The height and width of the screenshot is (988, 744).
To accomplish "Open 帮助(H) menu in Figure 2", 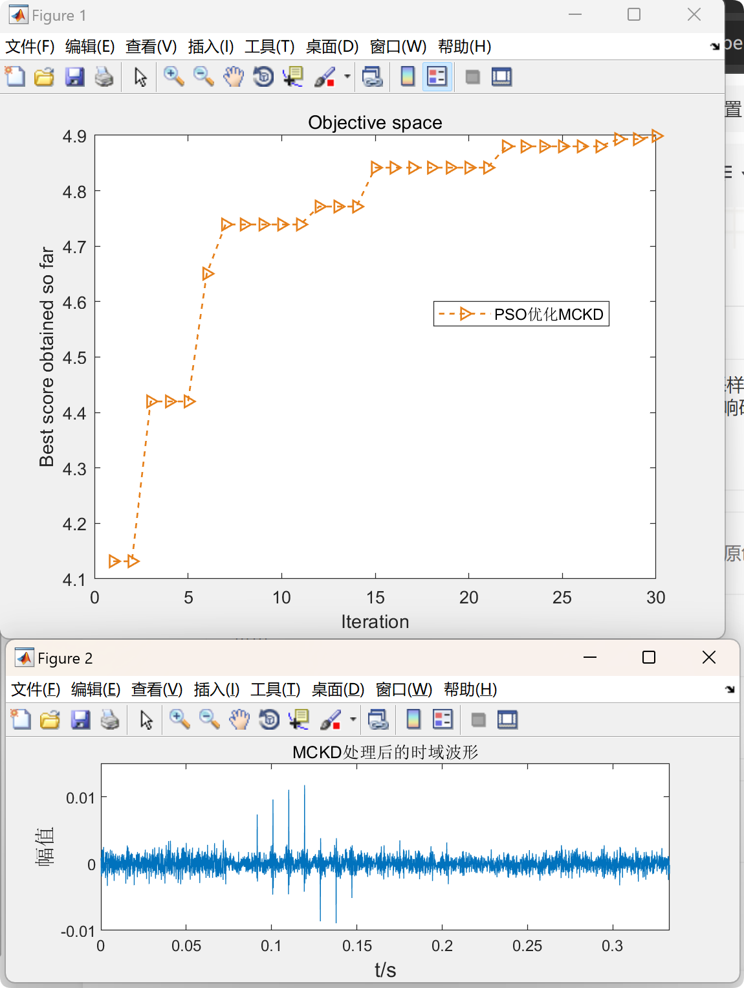I will (x=470, y=690).
